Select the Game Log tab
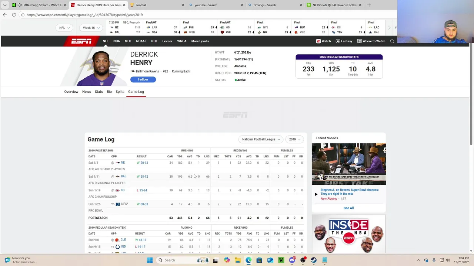Screen dimensions: 474x266 pos(136,92)
